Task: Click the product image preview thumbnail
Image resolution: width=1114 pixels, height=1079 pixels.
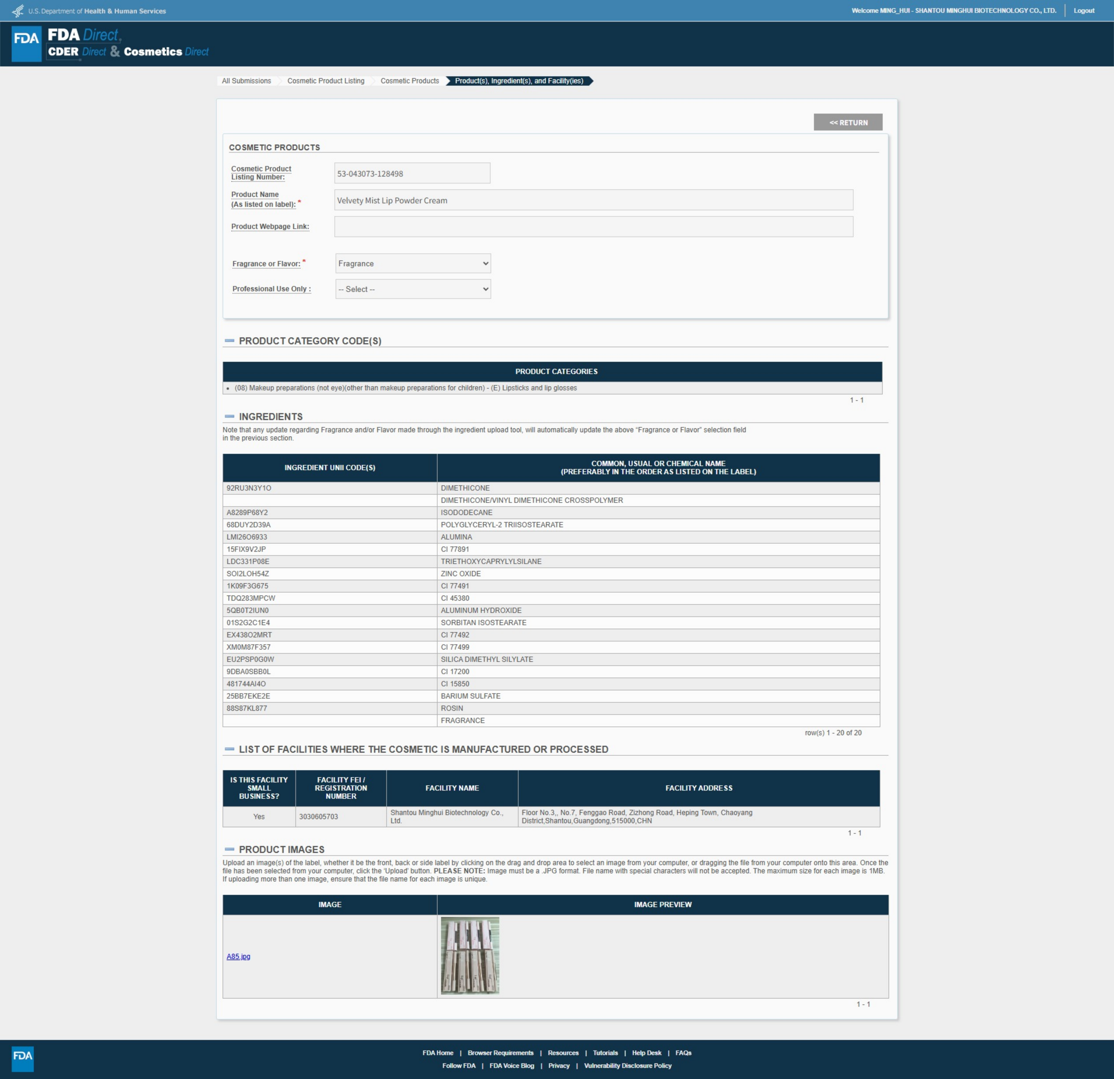Action: (470, 956)
